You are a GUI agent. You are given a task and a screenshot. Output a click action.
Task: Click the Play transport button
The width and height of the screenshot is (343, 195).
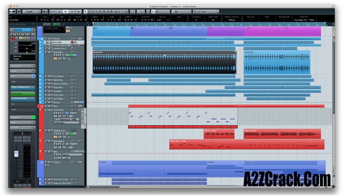coord(72,12)
